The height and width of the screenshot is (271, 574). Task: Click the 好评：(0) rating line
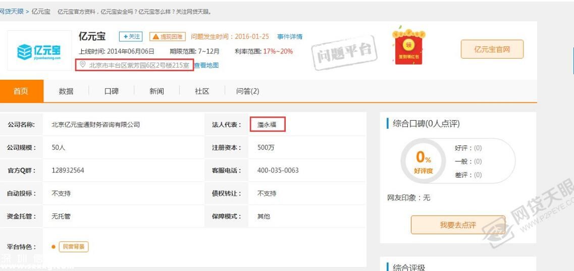point(468,148)
